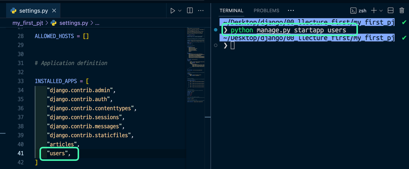Click the "articles" app entry

62,144
